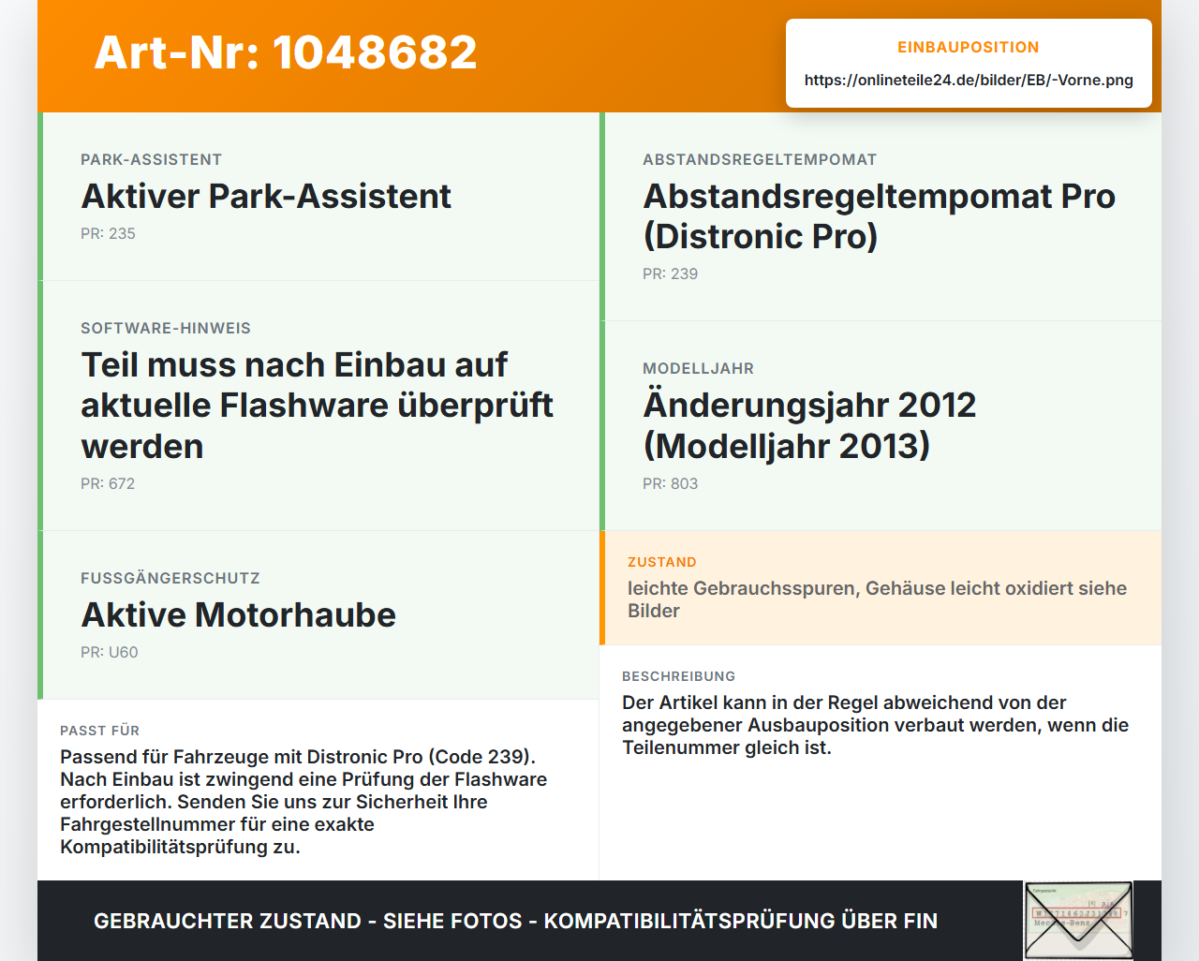
Task: Click the PASST FÜR compatibility text
Action: (x=305, y=802)
